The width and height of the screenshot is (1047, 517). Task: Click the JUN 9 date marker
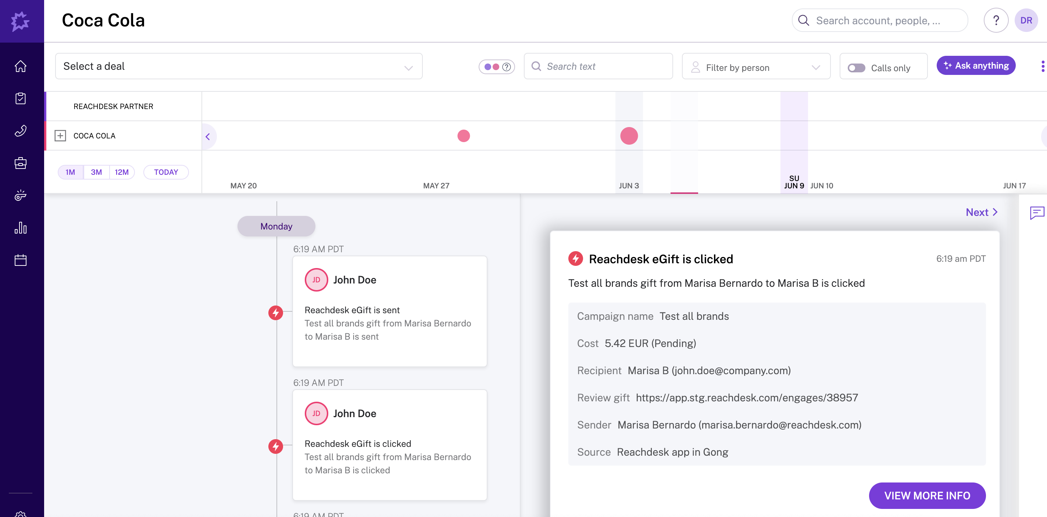click(x=794, y=182)
